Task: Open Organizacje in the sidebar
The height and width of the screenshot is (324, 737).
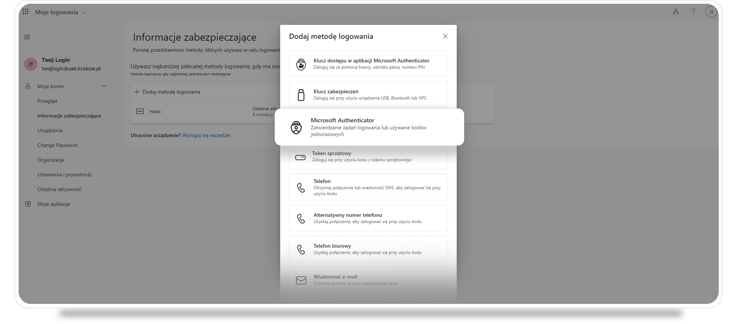Action: pyautogui.click(x=51, y=160)
